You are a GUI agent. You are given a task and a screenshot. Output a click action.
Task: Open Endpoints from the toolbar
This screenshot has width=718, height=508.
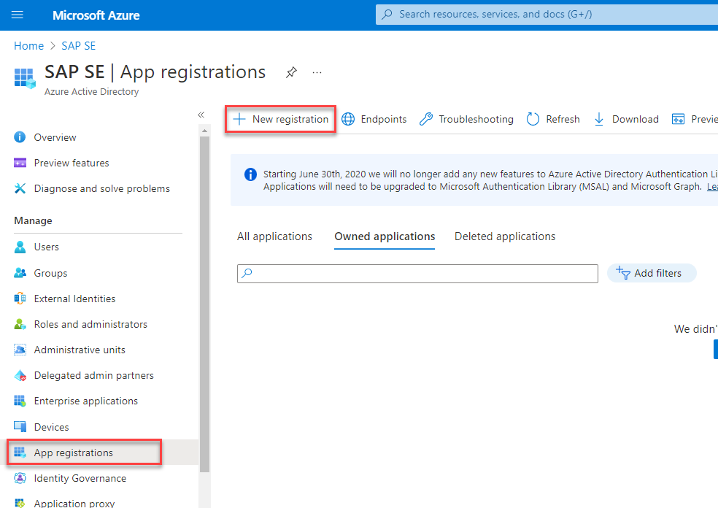(x=374, y=119)
